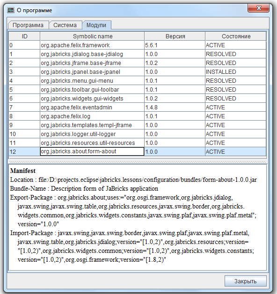277x294 pixels.
Task: Click the Manifest heading in details
Action: click(x=23, y=171)
